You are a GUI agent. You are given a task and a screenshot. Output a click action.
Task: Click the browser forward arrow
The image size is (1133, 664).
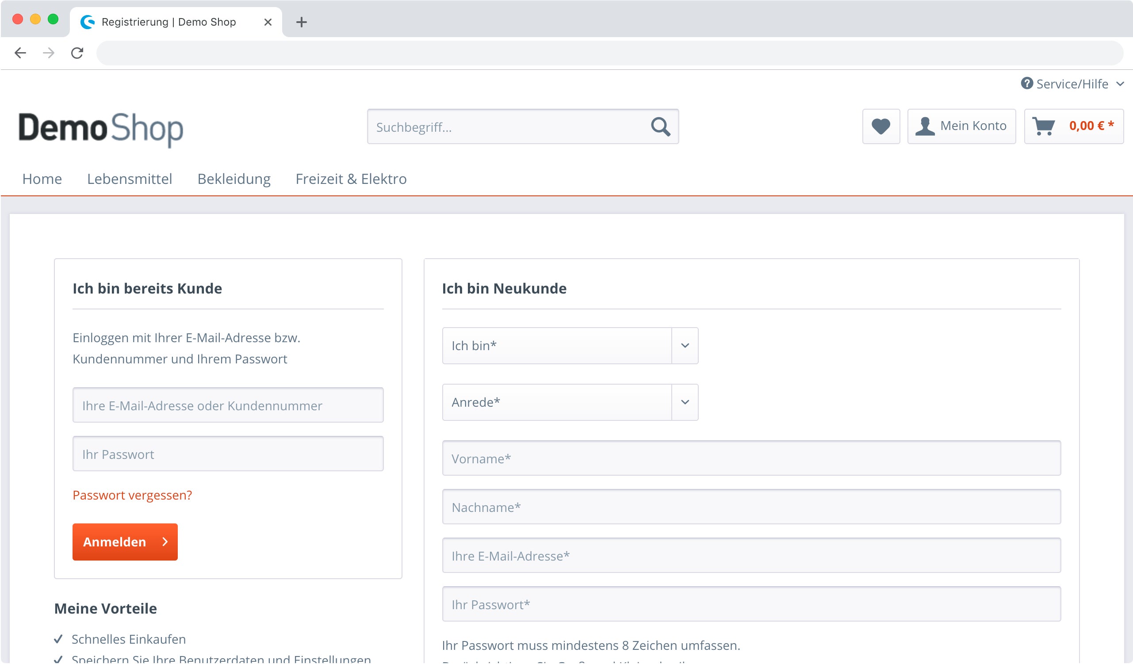pos(49,53)
